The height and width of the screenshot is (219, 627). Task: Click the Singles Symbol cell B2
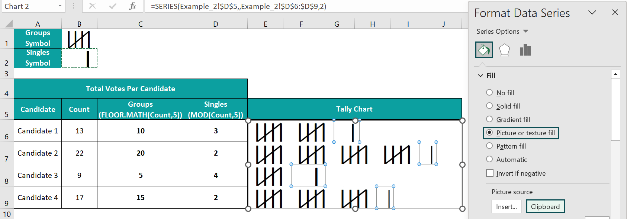click(79, 58)
